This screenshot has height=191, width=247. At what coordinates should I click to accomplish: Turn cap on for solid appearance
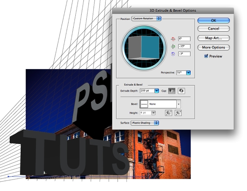click(172, 91)
